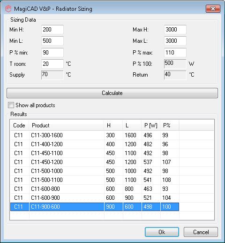This screenshot has width=225, height=243.
Task: Click the MagiCAD logo icon in title bar
Action: click(x=8, y=8)
